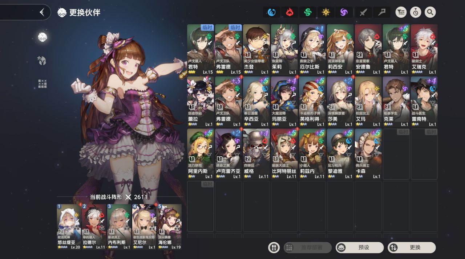465x259 pixels.
Task: Select the character portrait sidebar icon
Action: pyautogui.click(x=43, y=37)
